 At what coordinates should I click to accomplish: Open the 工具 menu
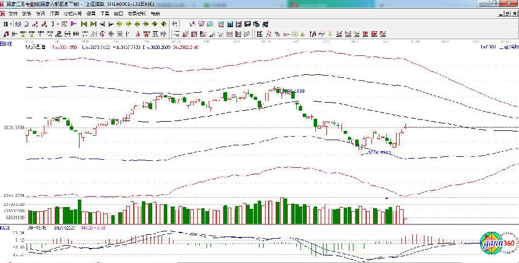click(x=104, y=13)
